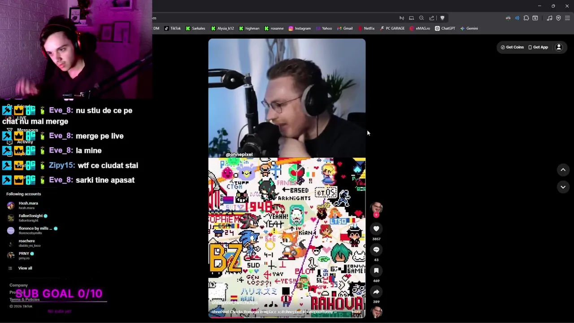
Task: Expand video caption with more
Action: point(356,312)
